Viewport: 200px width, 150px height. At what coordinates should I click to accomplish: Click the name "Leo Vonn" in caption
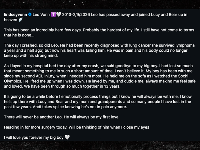pyautogui.click(x=41, y=14)
